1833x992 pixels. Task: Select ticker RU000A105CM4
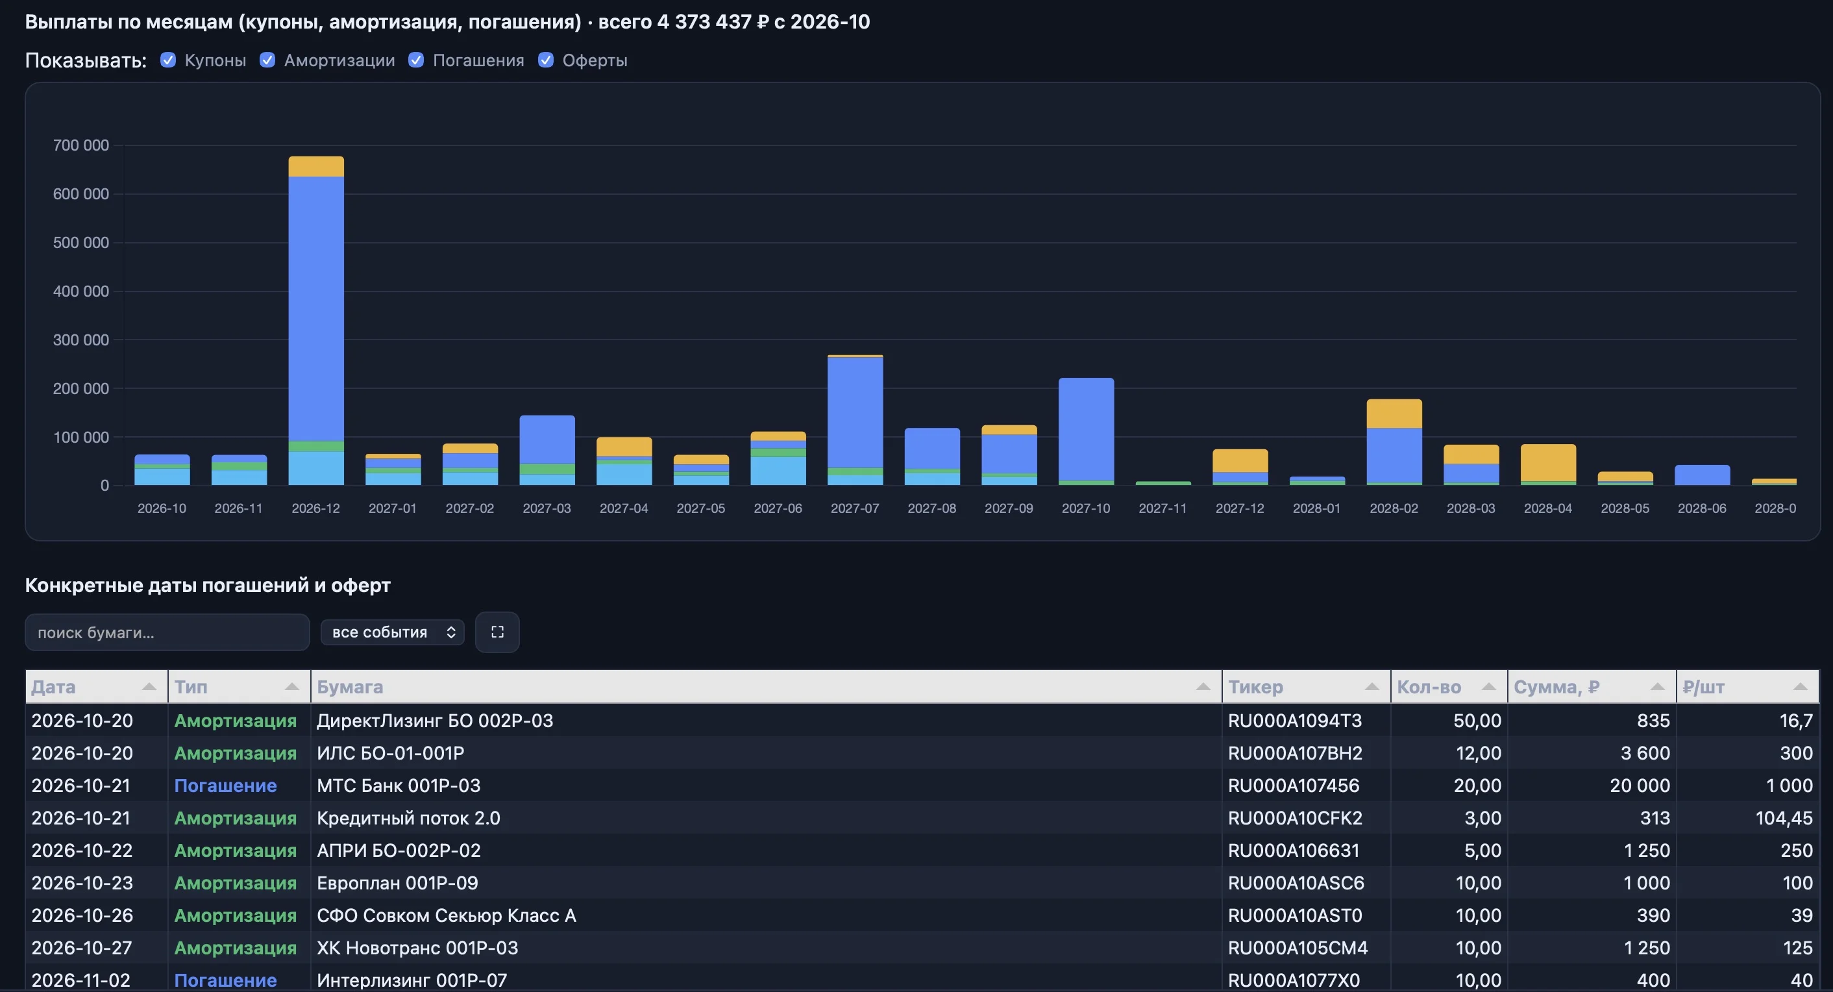click(1298, 948)
